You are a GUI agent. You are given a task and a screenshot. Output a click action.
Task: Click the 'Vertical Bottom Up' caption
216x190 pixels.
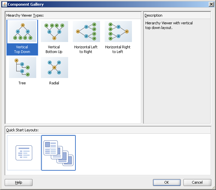click(x=54, y=49)
